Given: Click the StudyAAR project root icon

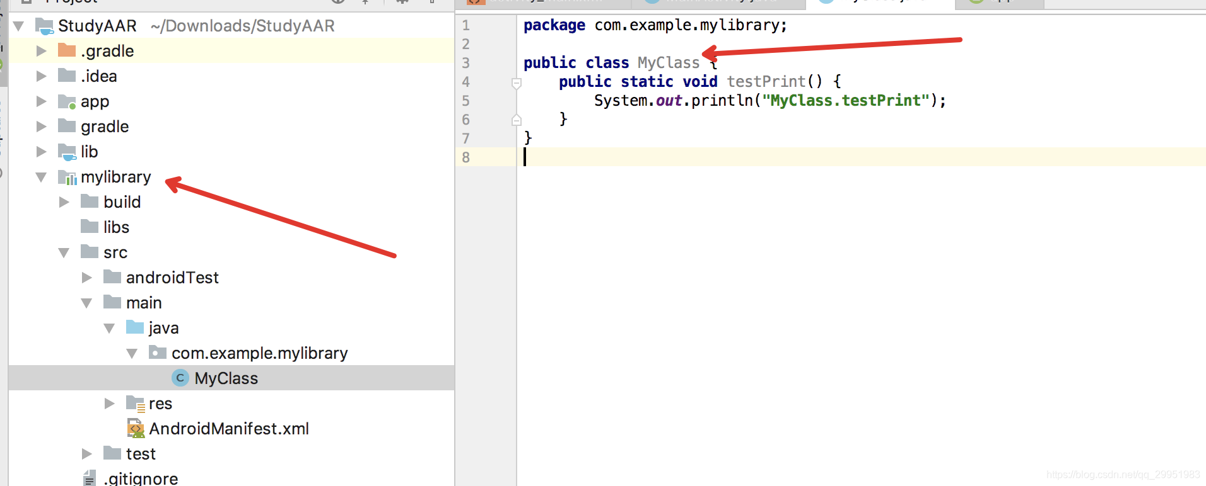Looking at the screenshot, I should pyautogui.click(x=44, y=26).
